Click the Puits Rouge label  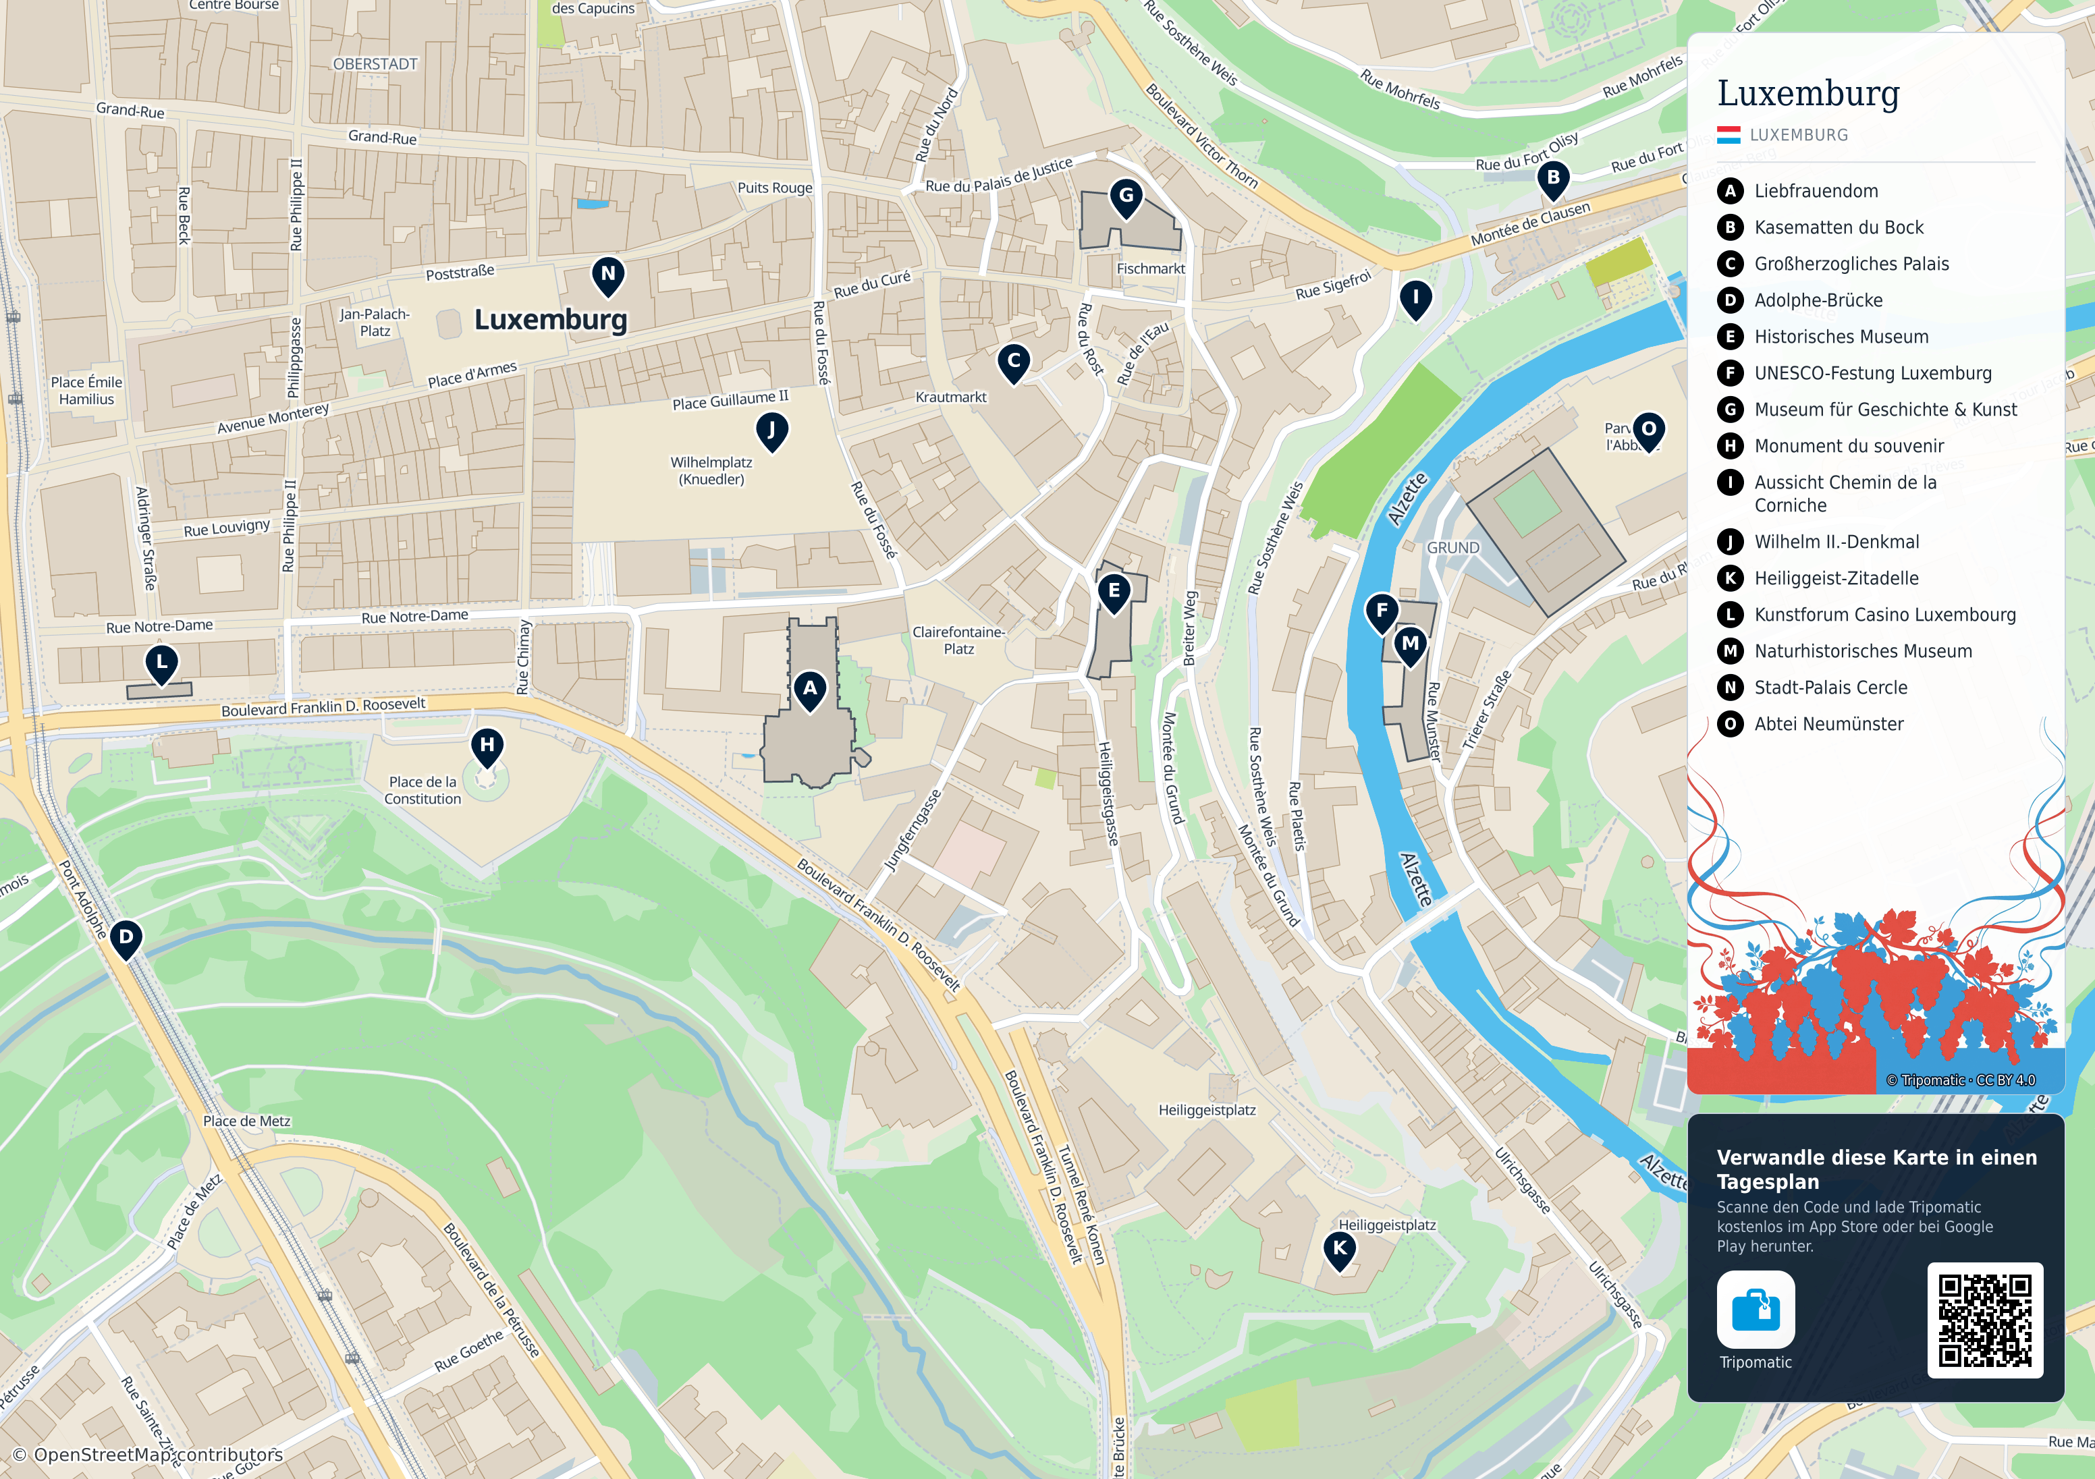[x=775, y=187]
